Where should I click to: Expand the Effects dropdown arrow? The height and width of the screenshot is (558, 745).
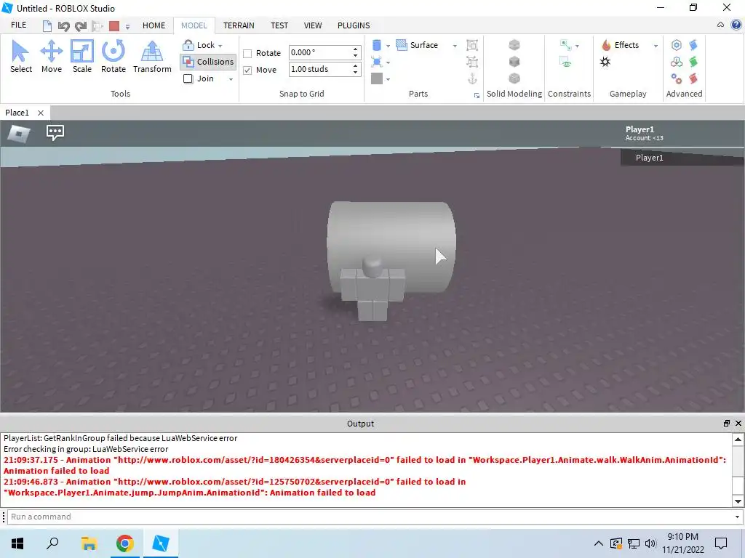tap(656, 46)
